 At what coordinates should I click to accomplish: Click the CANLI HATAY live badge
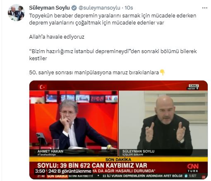click(x=193, y=87)
